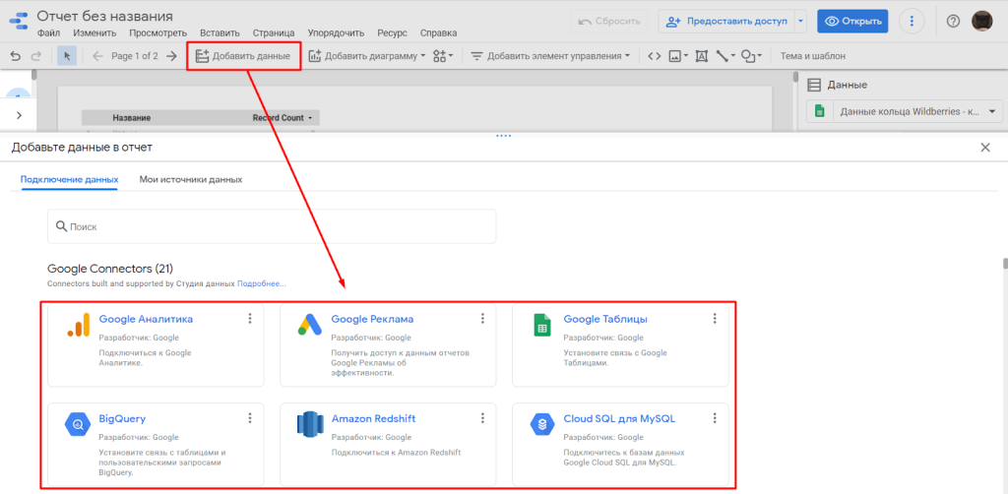
Task: Select the pointer selection tool
Action: tap(67, 56)
